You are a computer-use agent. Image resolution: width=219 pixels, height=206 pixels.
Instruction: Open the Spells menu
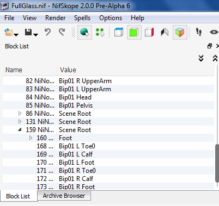tap(82, 18)
